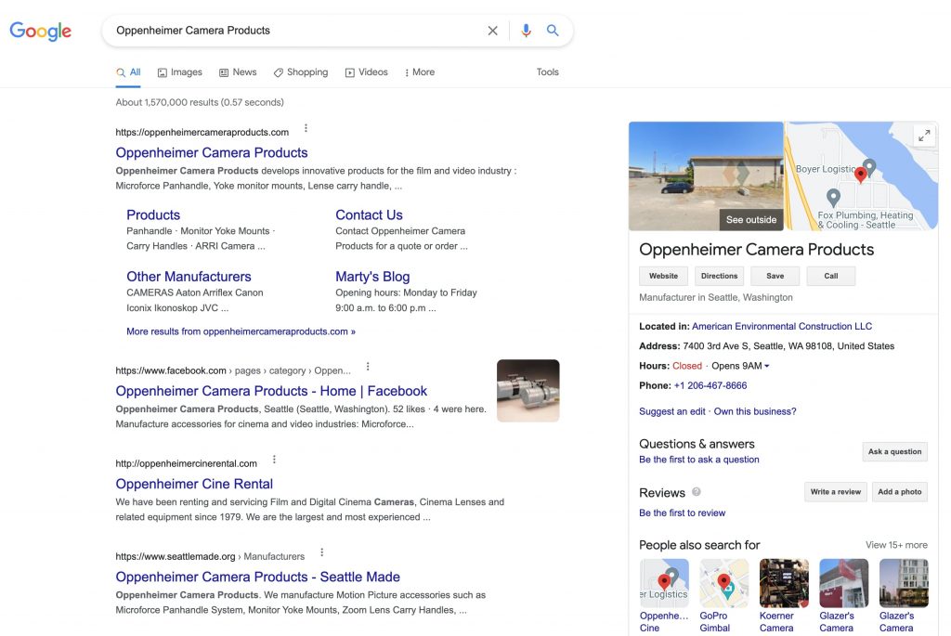Click the Facebook result product thumbnail
Viewport: 951px width, 636px height.
coord(528,391)
